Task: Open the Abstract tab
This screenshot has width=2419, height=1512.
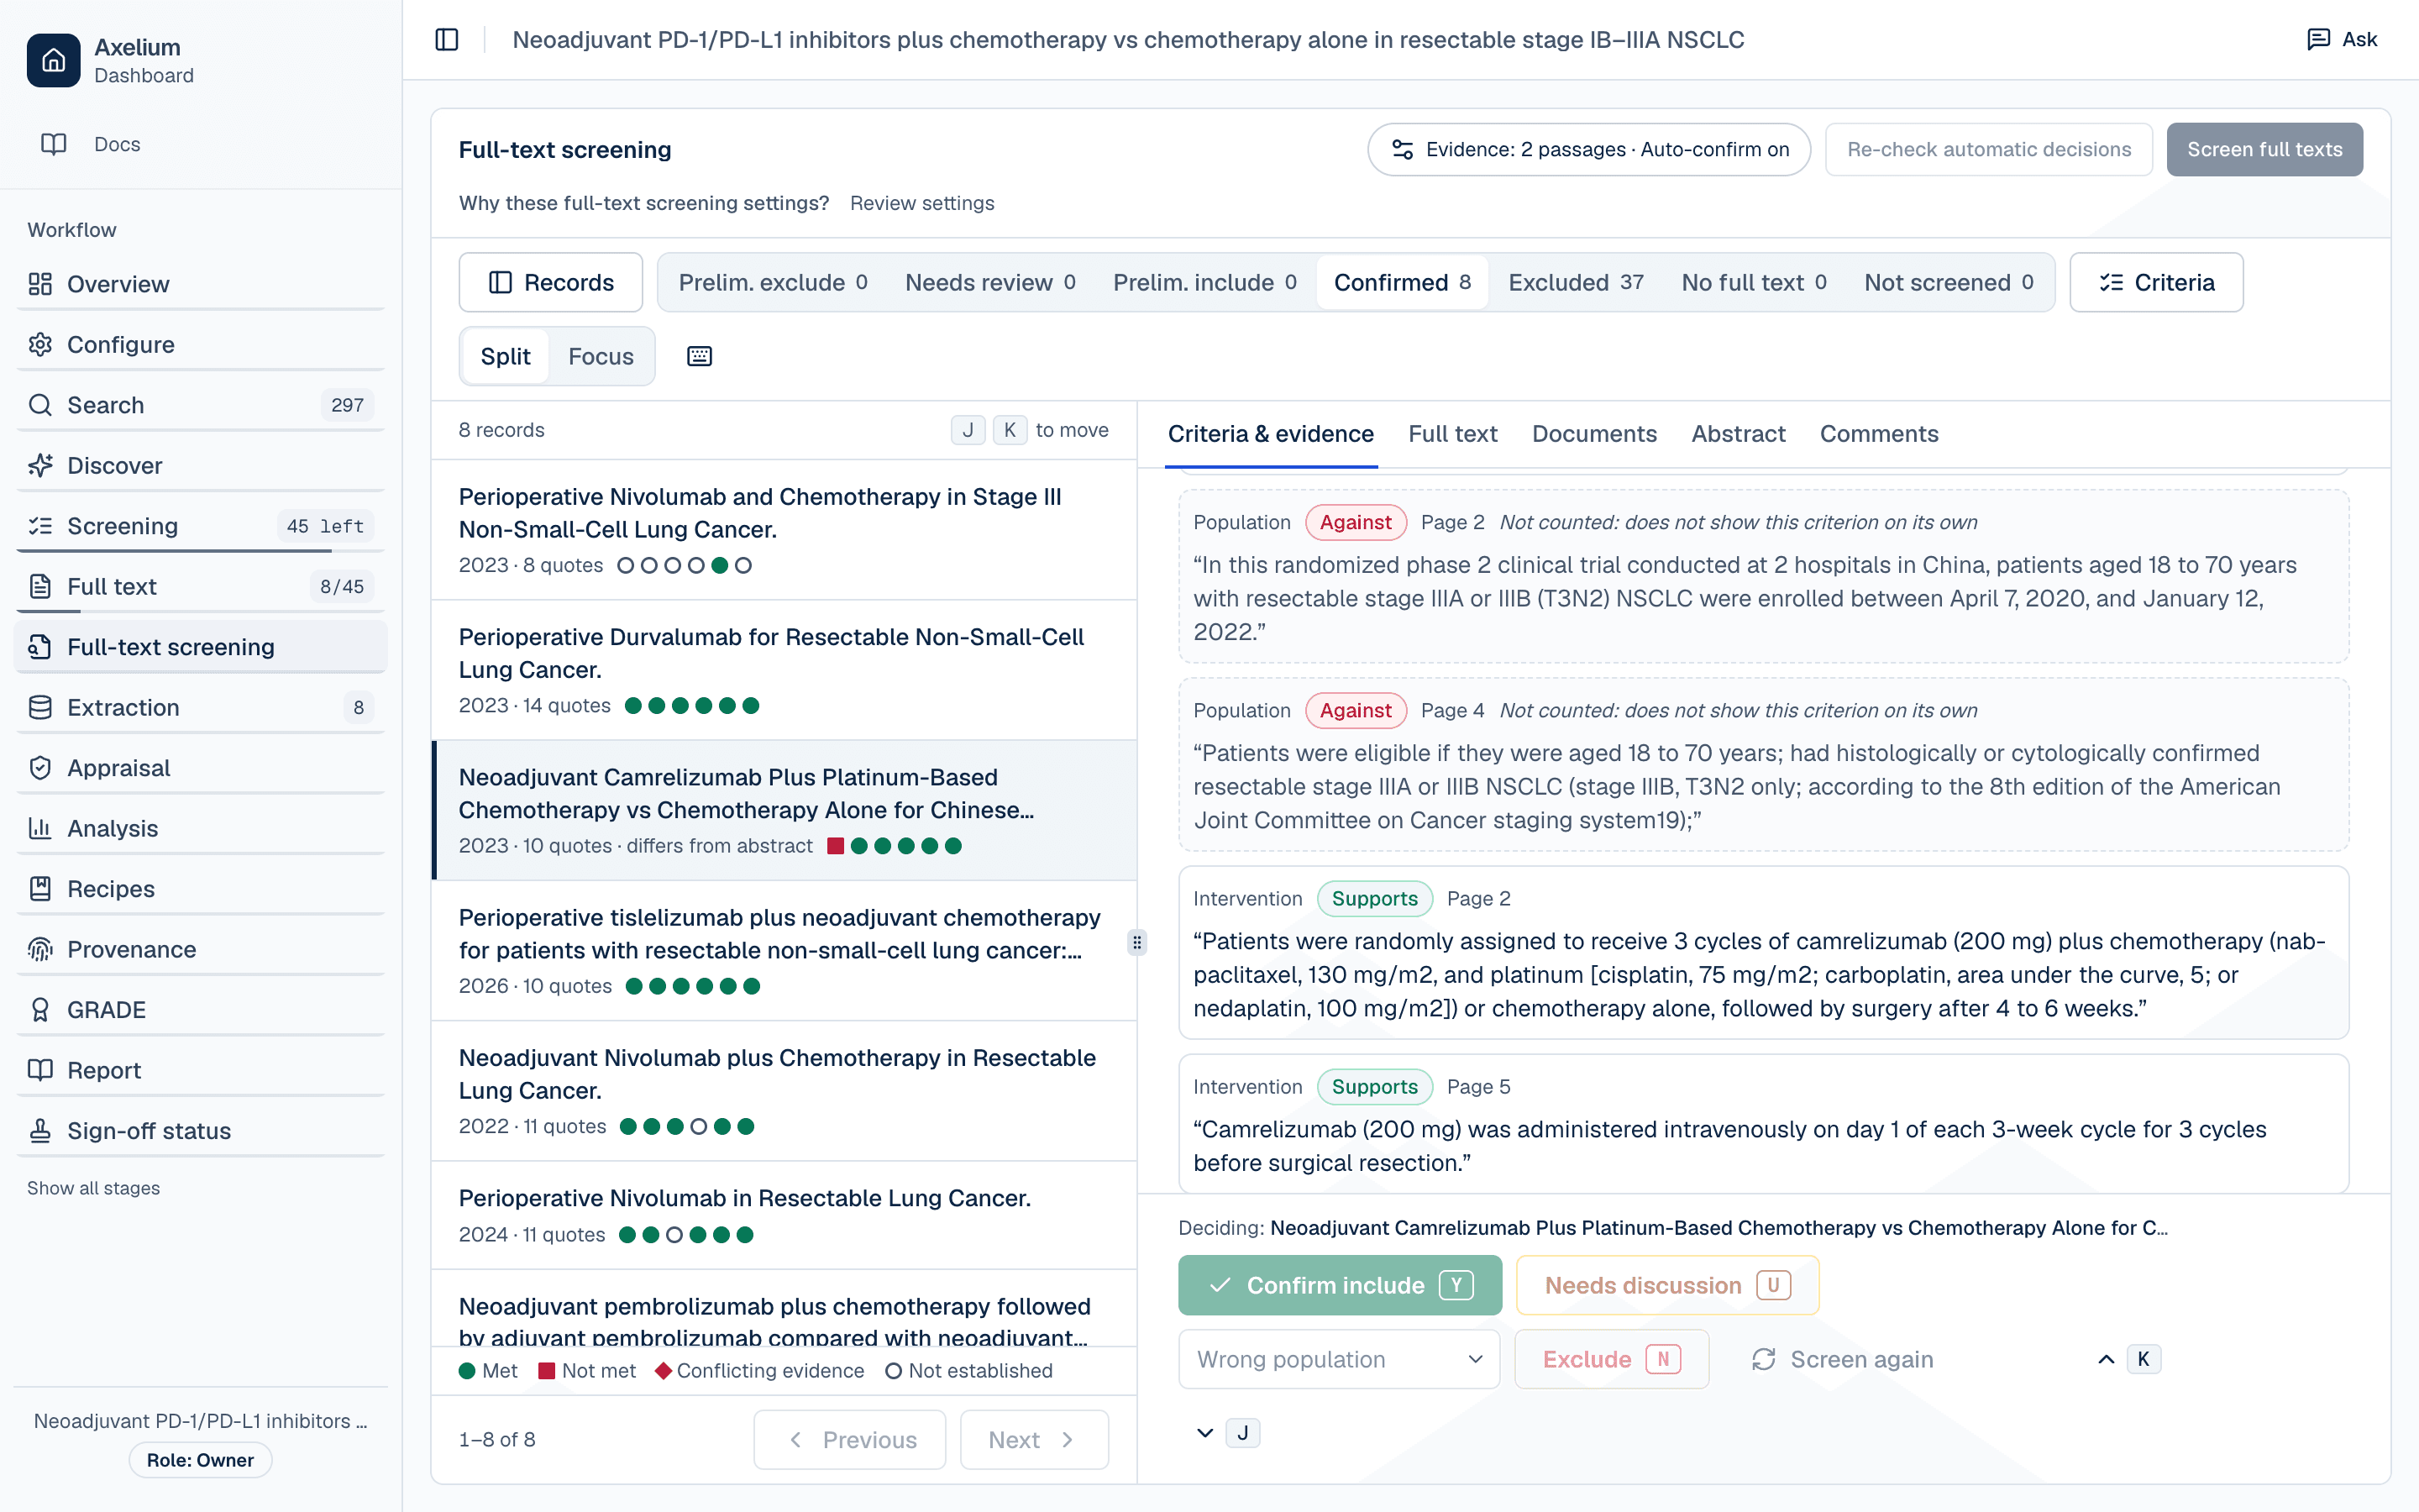Action: pyautogui.click(x=1739, y=433)
